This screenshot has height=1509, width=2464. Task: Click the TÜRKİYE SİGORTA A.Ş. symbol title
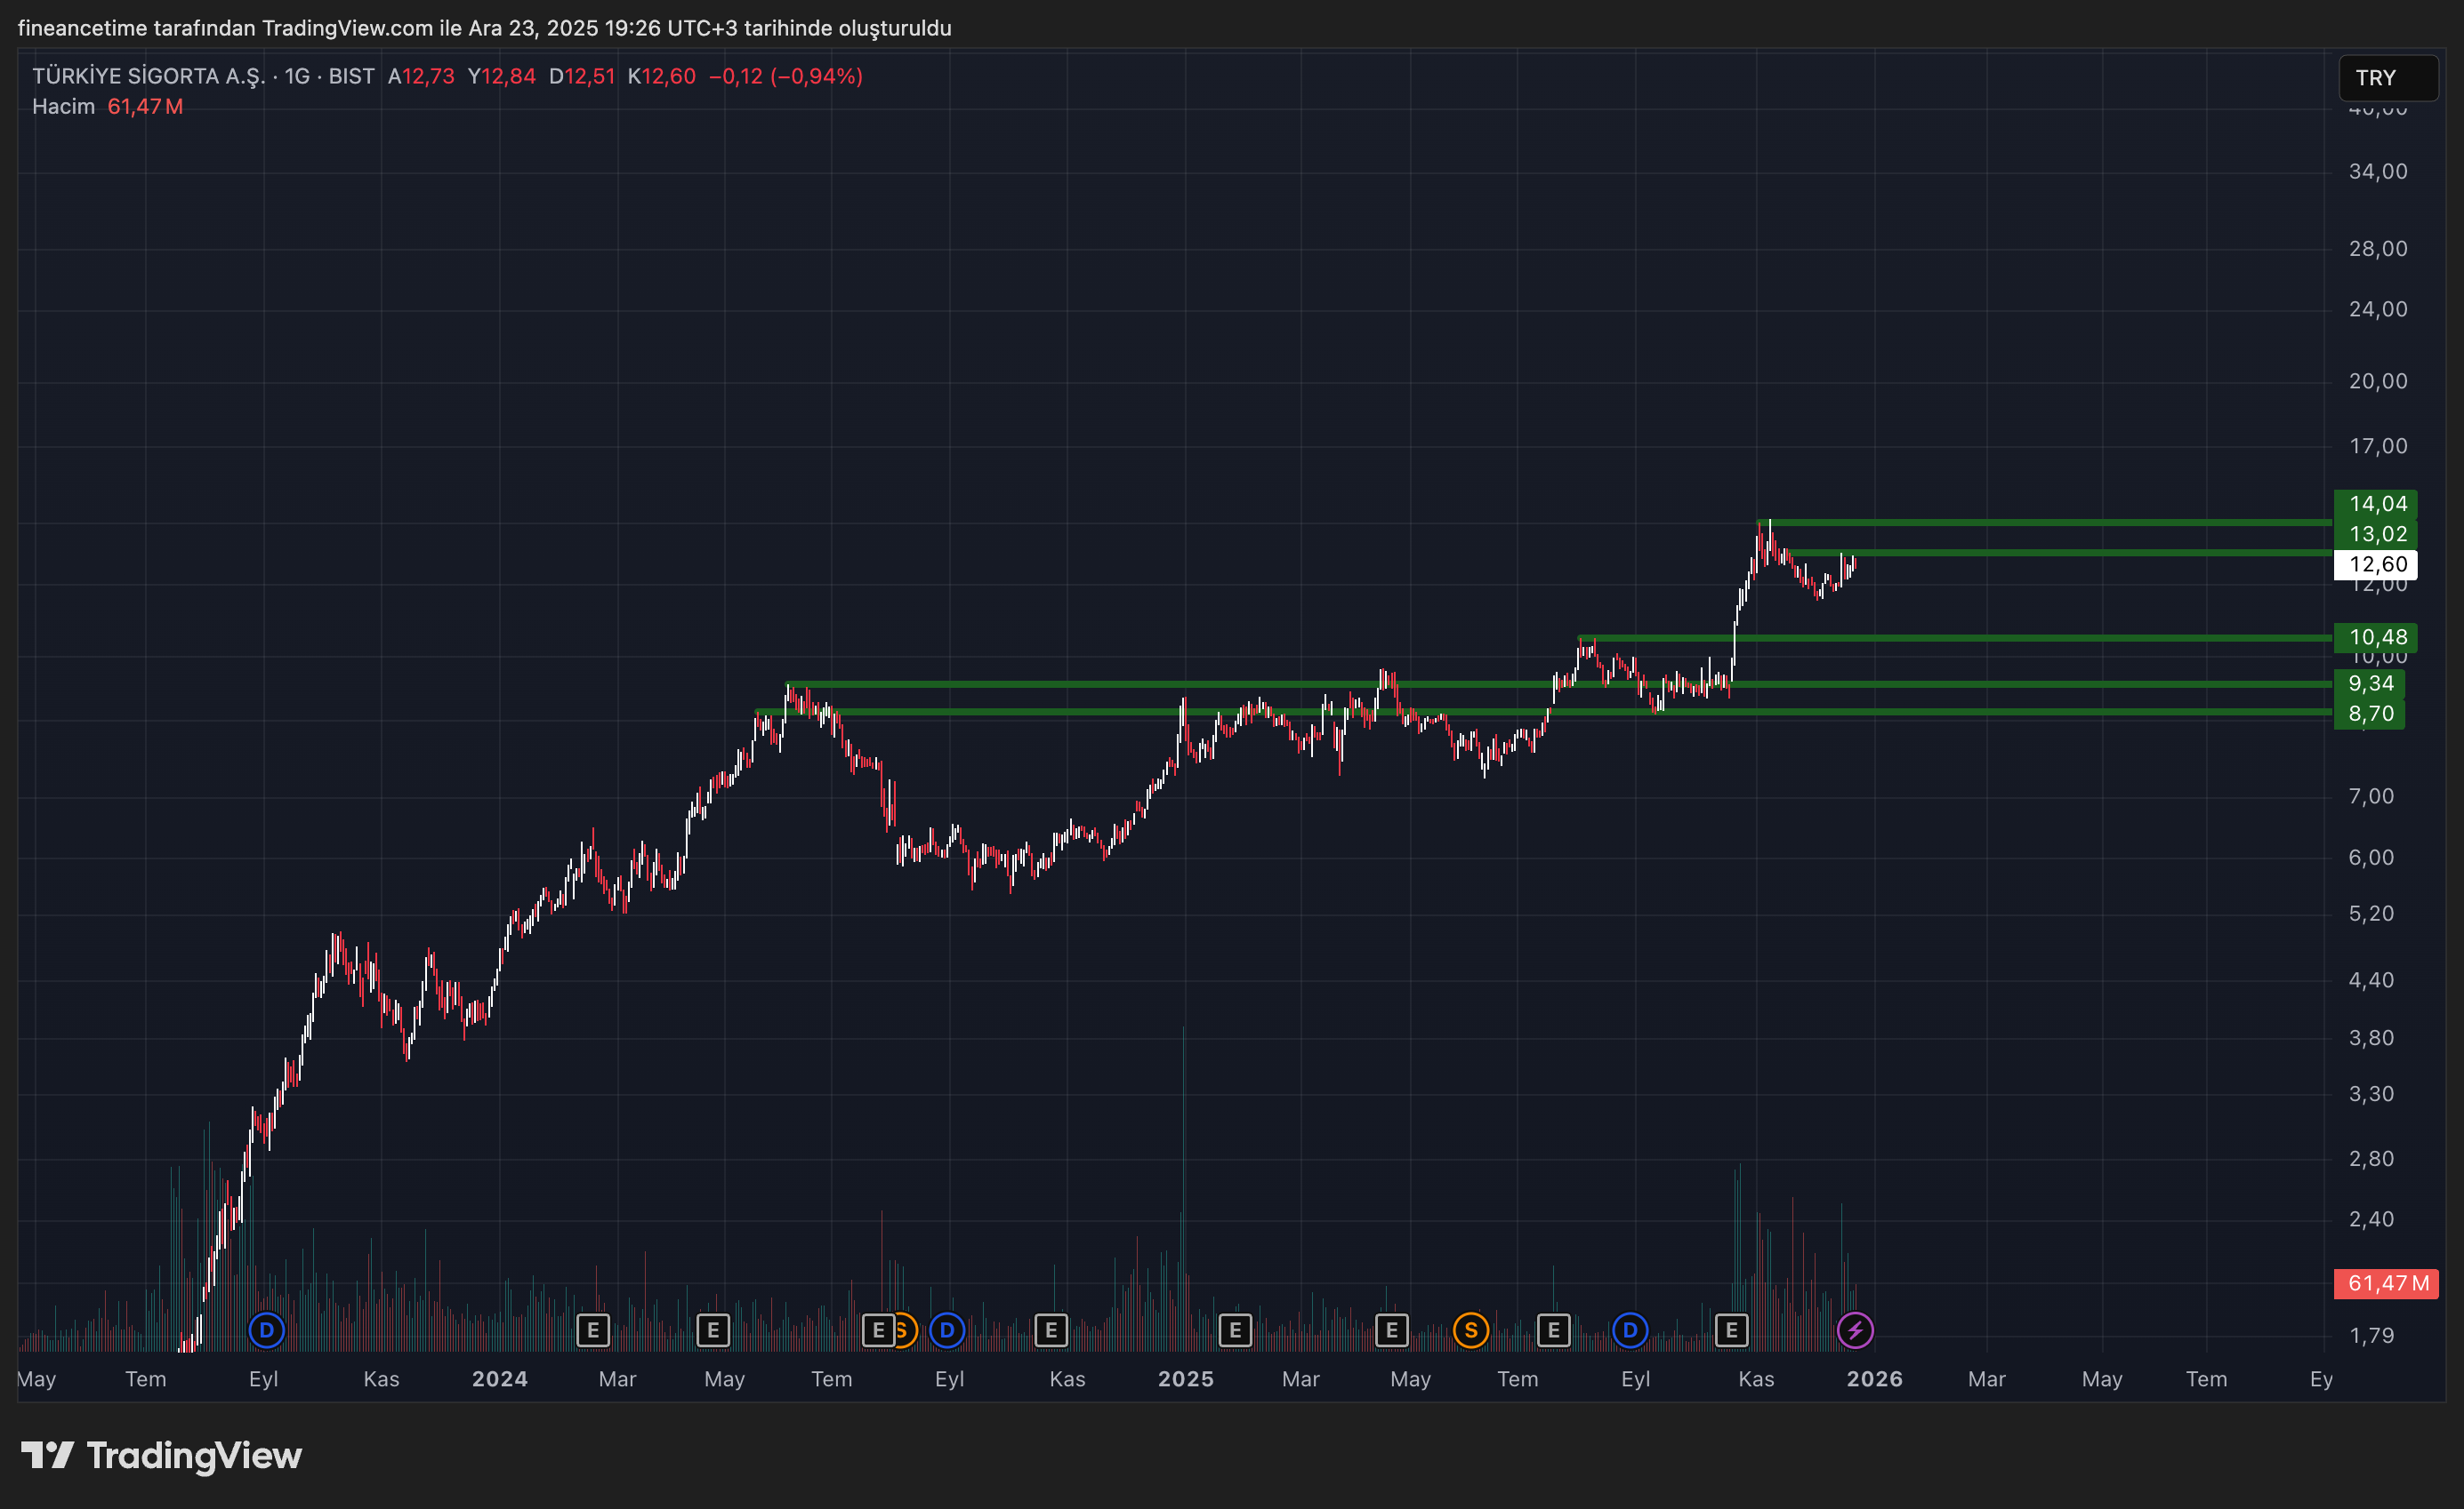148,76
